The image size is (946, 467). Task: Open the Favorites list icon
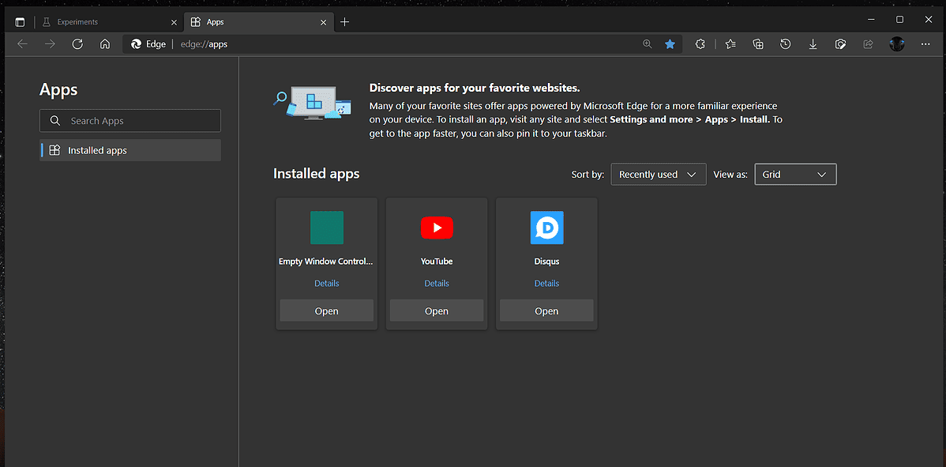click(x=730, y=43)
